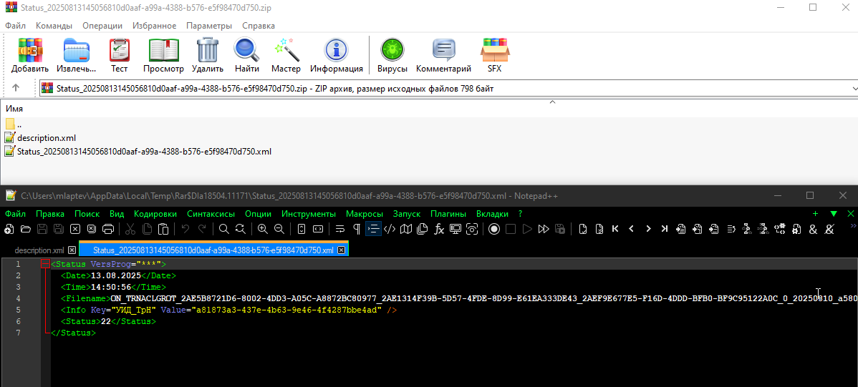858x387 pixels.
Task: Close the active Status xml tab with its X
Action: [341, 250]
